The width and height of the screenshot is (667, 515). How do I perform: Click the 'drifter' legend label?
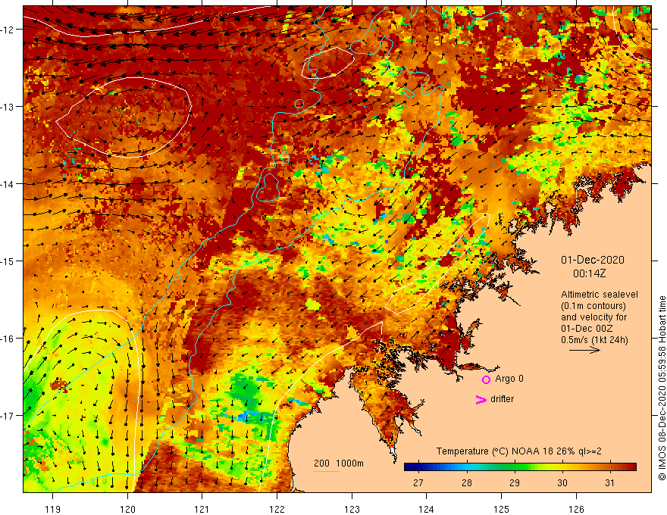point(502,399)
